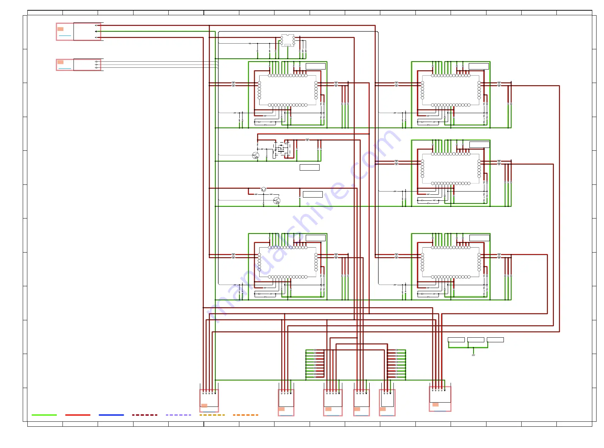This screenshot has width=604, height=448.
Task: Click the leftmost of three empty boxes above ground
Action: (x=456, y=340)
